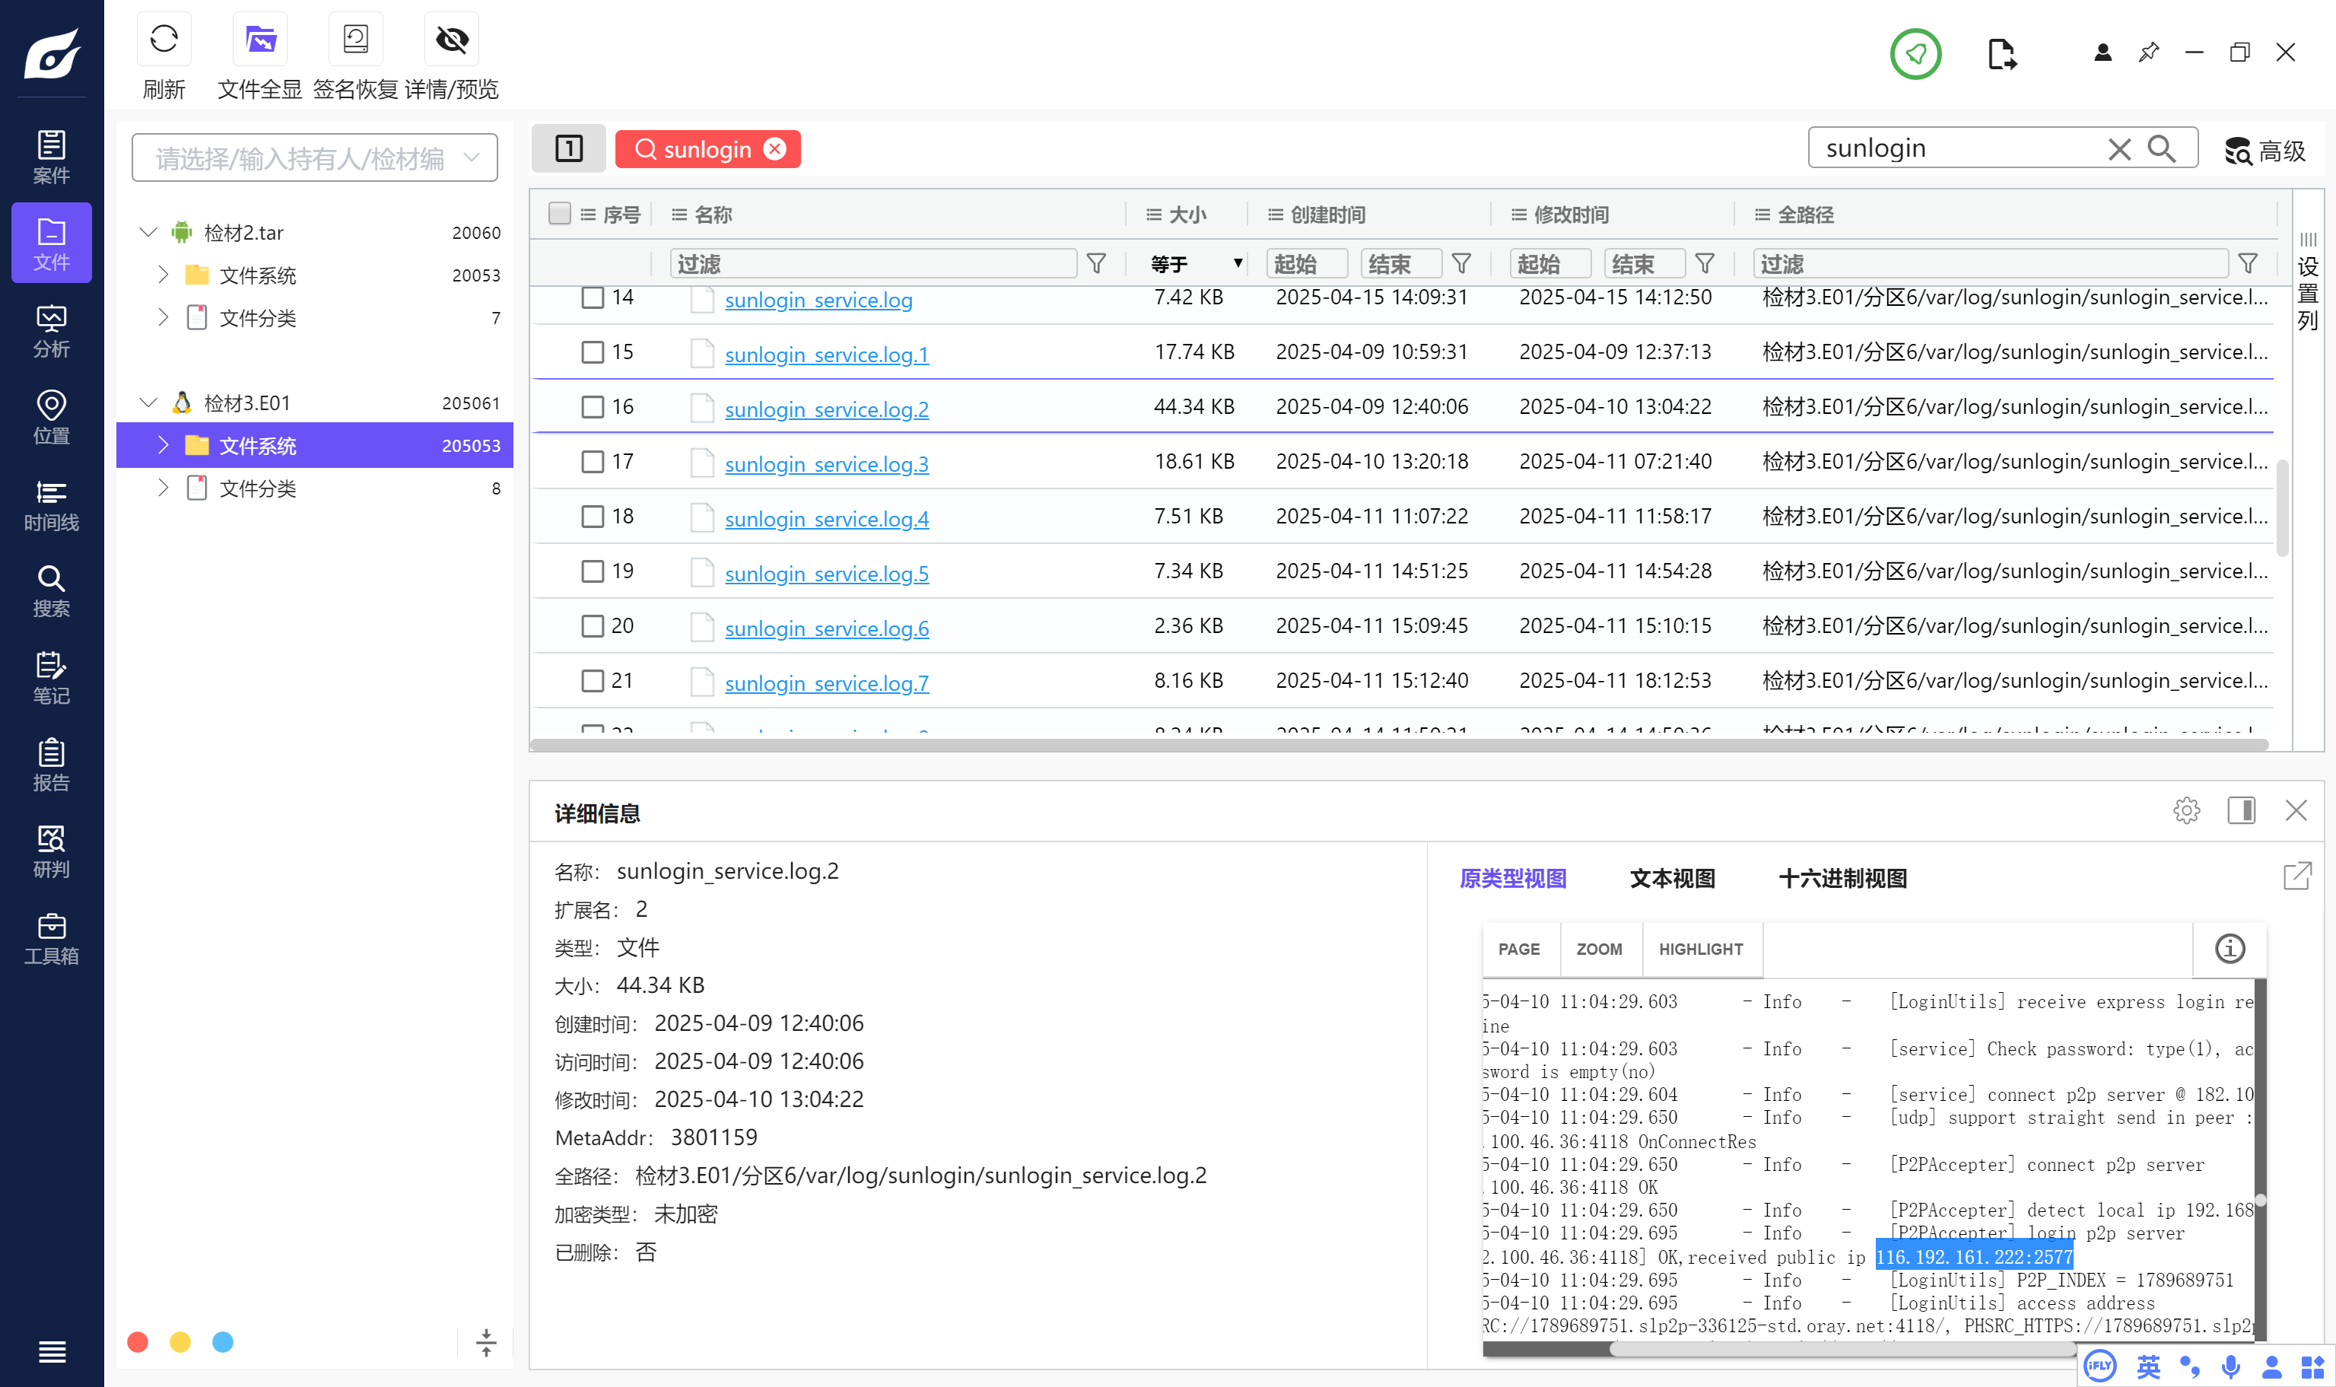Click the numbered 1 tab button
The width and height of the screenshot is (2336, 1387).
coord(569,148)
